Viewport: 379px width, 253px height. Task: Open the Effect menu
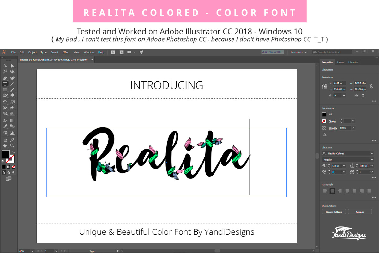pyautogui.click(x=66, y=52)
